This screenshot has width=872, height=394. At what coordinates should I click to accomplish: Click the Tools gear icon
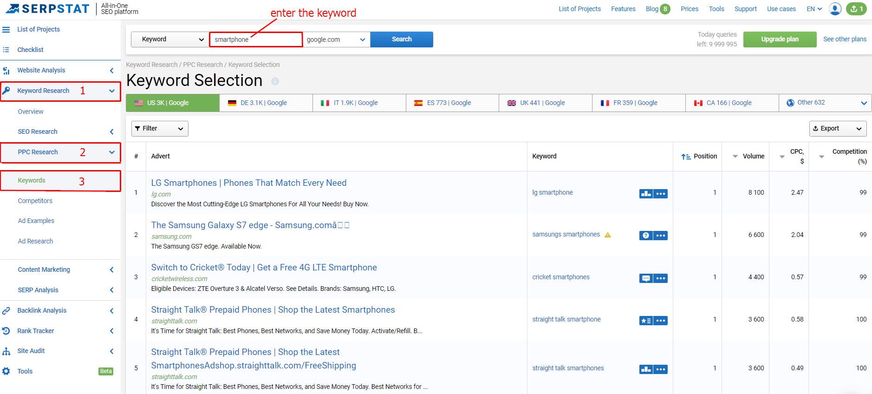pyautogui.click(x=6, y=371)
